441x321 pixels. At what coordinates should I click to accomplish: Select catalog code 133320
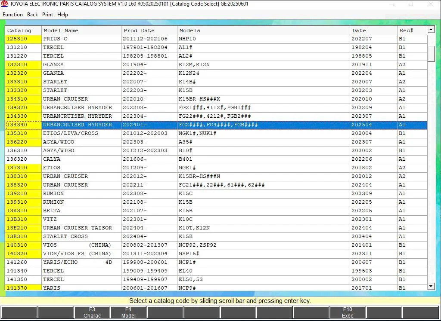coord(23,90)
